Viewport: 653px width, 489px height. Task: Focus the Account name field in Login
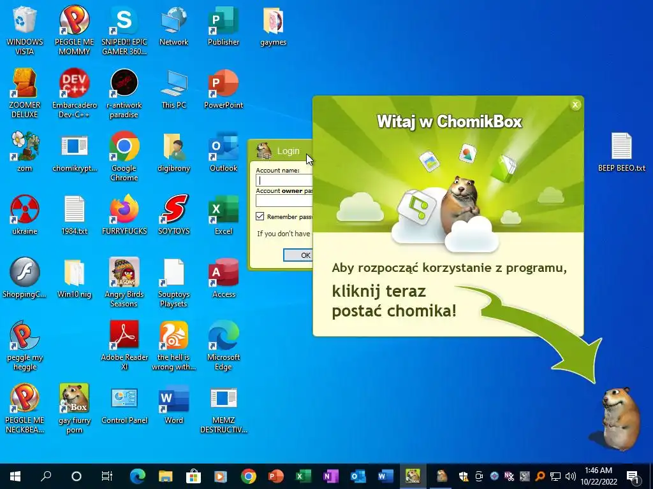click(284, 180)
